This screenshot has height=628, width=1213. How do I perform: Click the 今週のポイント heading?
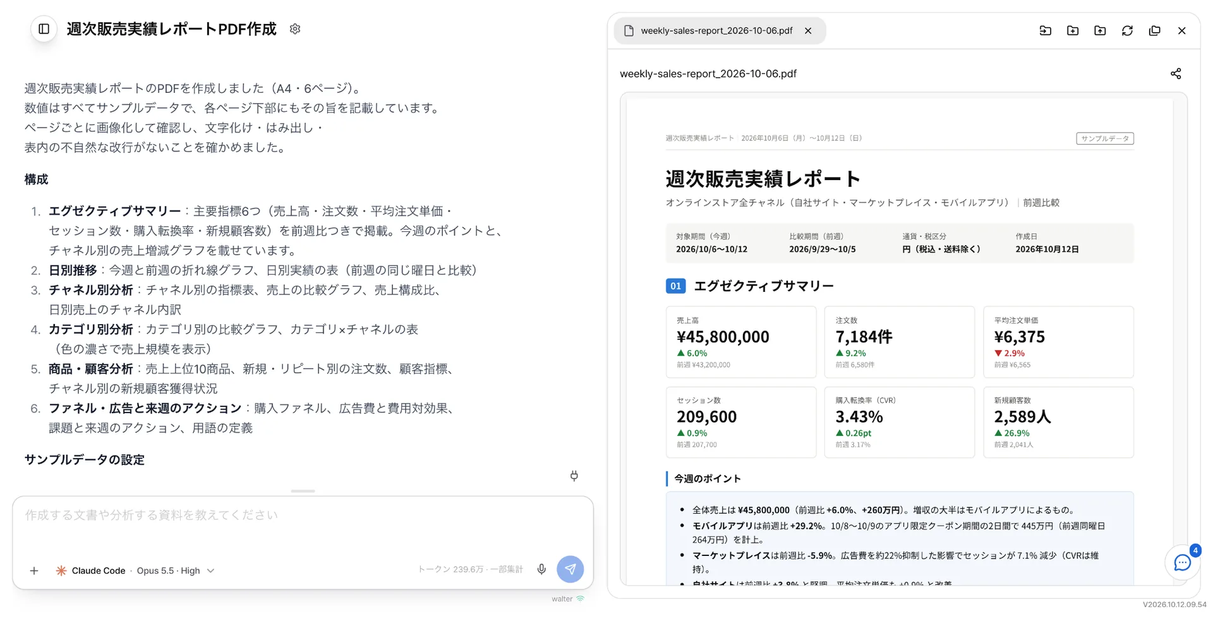[x=707, y=479]
